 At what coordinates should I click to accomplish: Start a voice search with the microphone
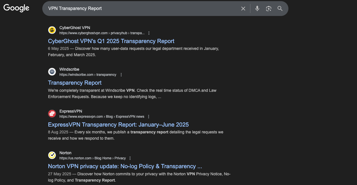click(257, 9)
